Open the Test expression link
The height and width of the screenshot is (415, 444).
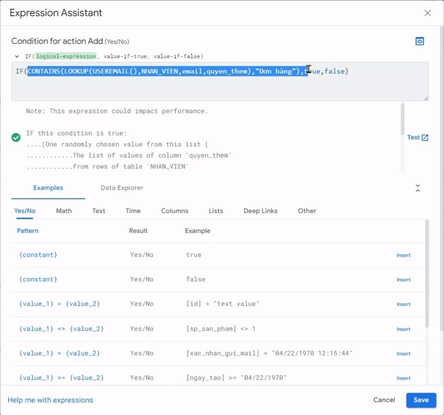[x=418, y=137]
